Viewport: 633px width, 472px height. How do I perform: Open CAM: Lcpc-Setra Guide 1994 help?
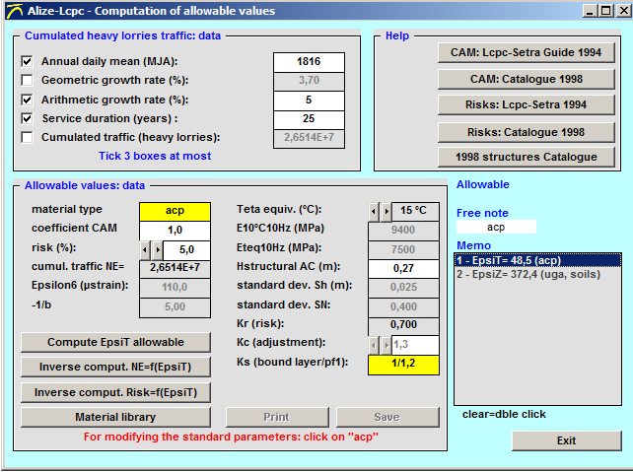(x=526, y=52)
